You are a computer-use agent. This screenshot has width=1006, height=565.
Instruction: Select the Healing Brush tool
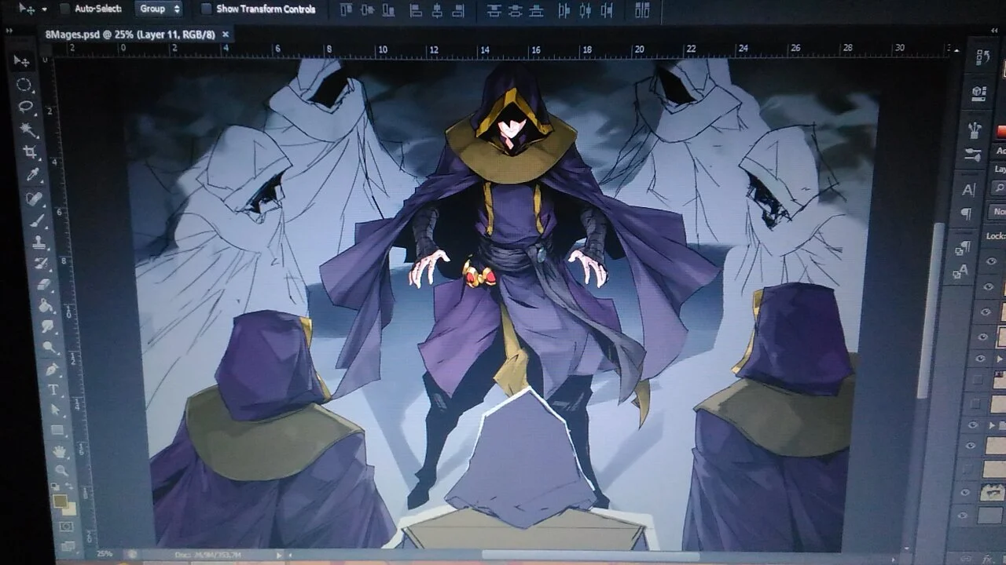(x=35, y=198)
